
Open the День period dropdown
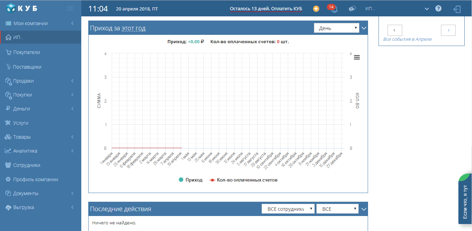336,28
